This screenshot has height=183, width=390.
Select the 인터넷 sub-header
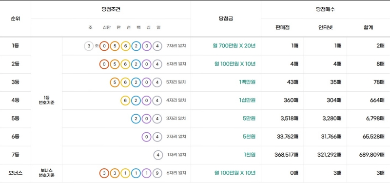tap(325, 28)
